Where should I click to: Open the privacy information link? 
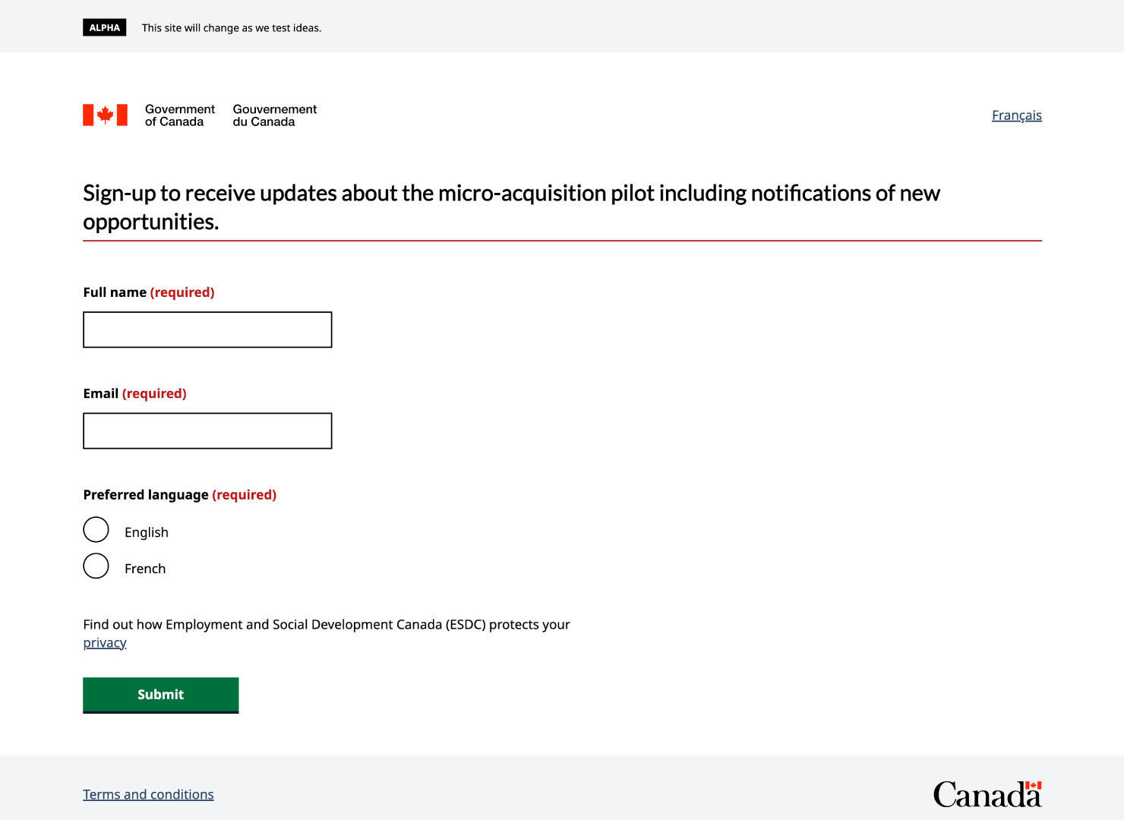(x=104, y=642)
